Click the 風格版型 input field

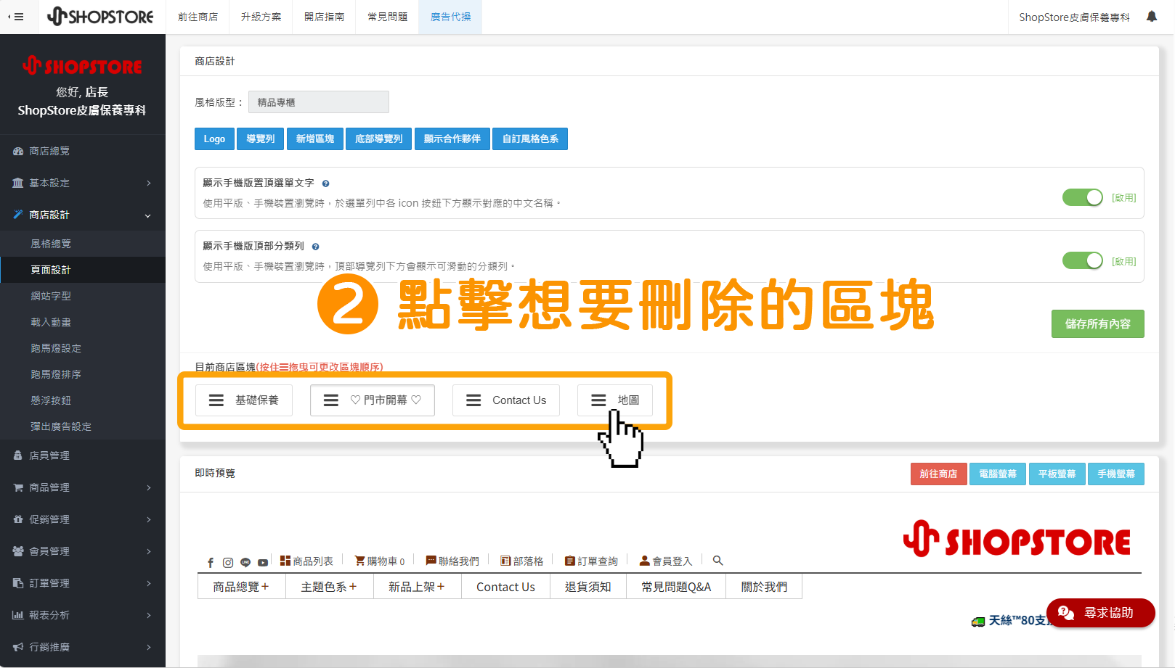[319, 102]
